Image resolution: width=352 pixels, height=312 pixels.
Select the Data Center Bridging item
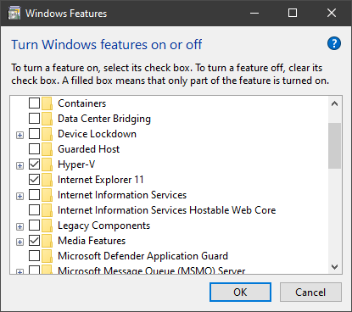104,119
